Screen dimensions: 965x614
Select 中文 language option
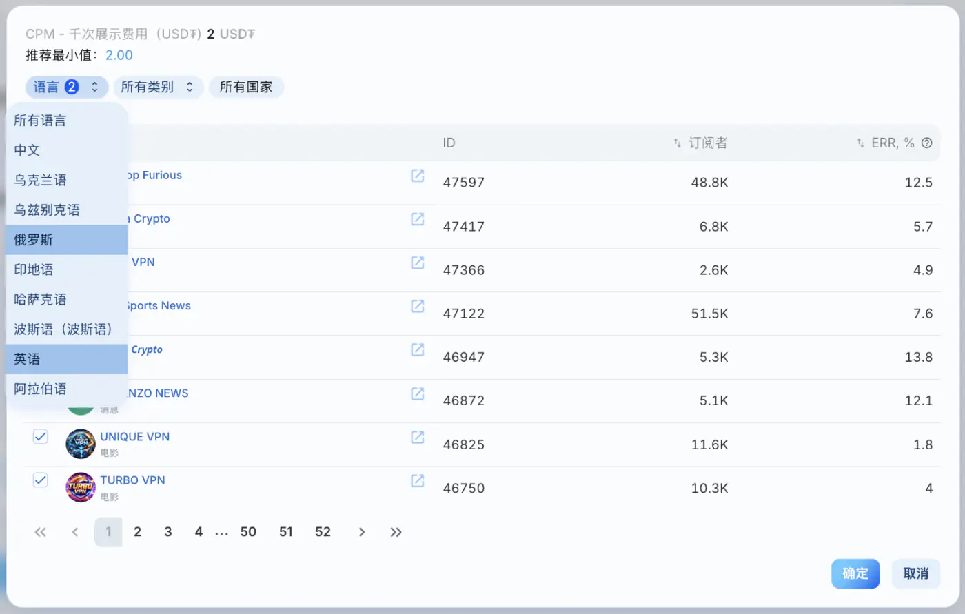(67, 150)
